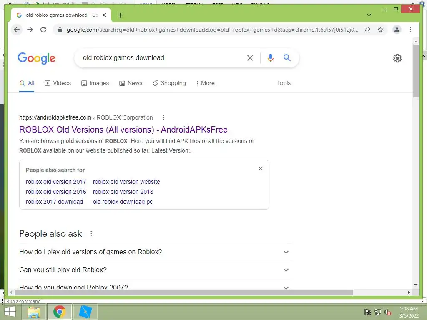
Task: Switch to the Images results tab
Action: point(95,83)
